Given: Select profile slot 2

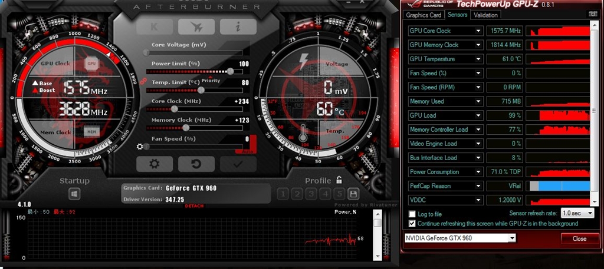Looking at the screenshot, I should (x=297, y=194).
